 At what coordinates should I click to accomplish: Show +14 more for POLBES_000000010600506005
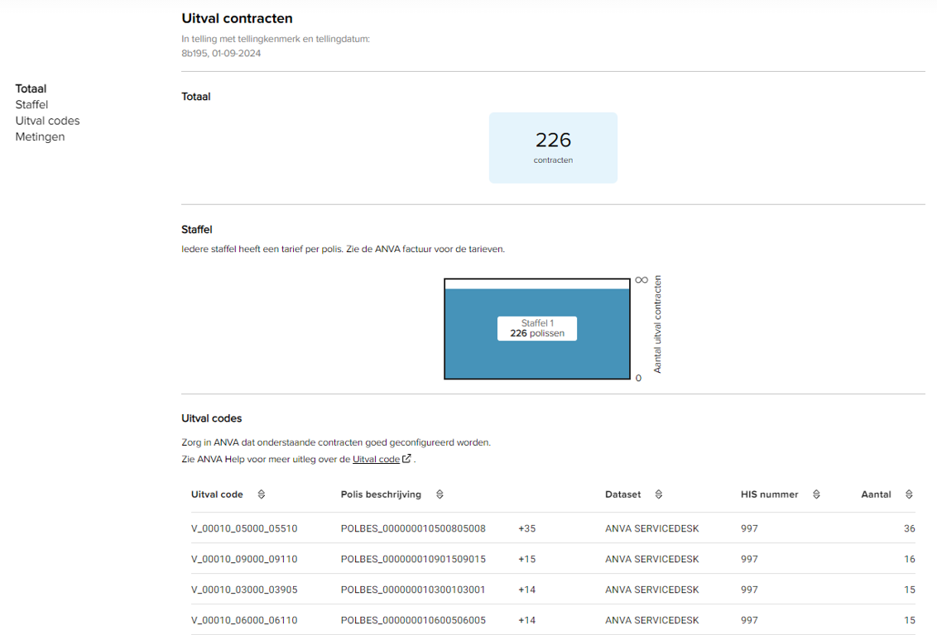click(526, 620)
